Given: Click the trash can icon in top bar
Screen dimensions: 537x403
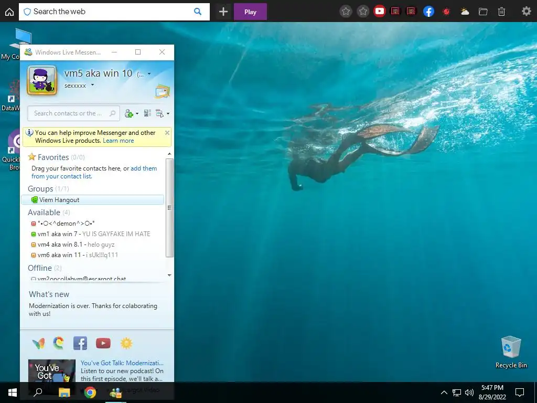Looking at the screenshot, I should [501, 12].
